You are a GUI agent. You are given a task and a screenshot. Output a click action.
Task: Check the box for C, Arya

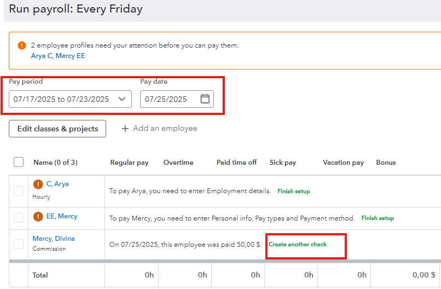(19, 191)
